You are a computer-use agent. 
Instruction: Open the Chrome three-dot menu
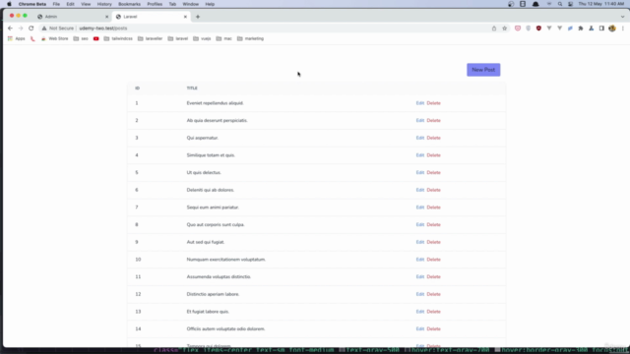pyautogui.click(x=623, y=29)
